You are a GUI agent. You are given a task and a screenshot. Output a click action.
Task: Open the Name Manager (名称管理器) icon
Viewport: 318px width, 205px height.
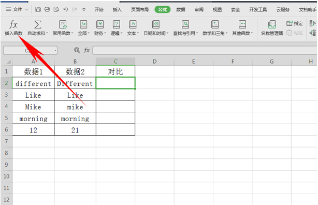(272, 24)
